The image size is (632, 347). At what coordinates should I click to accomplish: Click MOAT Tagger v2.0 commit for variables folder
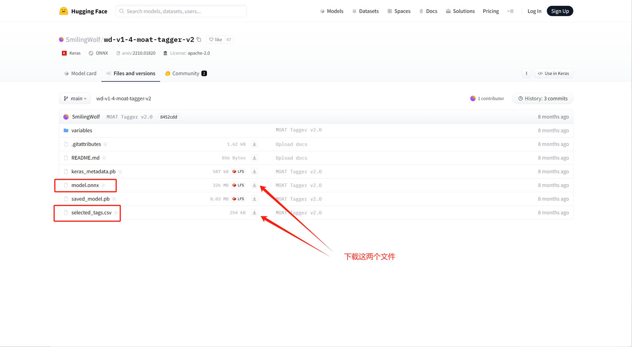click(x=299, y=130)
